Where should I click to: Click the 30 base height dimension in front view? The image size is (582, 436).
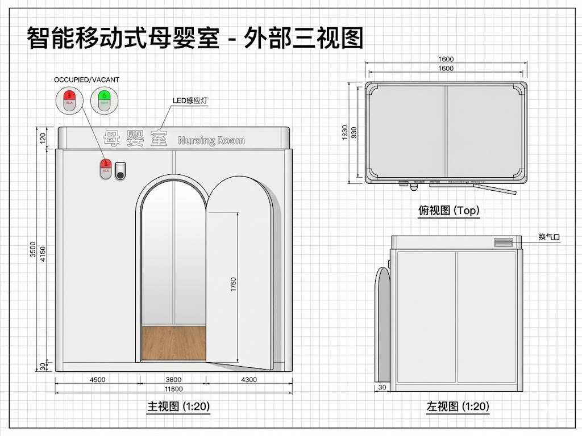43,366
